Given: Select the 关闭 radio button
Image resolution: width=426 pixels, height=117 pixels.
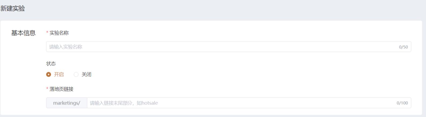Looking at the screenshot, I should pyautogui.click(x=76, y=74).
